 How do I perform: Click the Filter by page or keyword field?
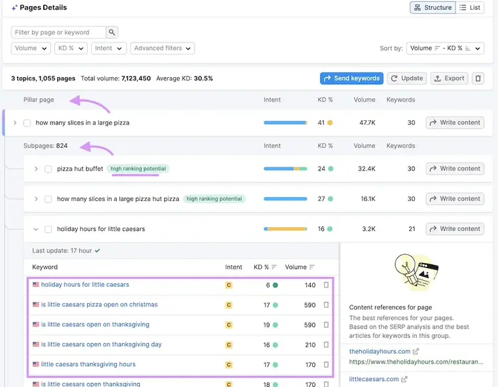[58, 32]
